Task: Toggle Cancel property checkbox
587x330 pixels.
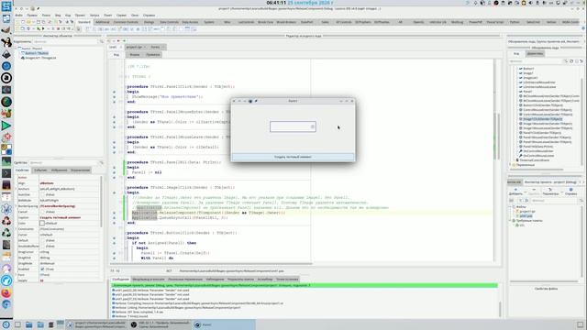Action: pyautogui.click(x=42, y=212)
